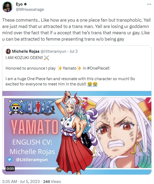
Task: Click the Twitter bird icon in video
Action: [x=10, y=159]
